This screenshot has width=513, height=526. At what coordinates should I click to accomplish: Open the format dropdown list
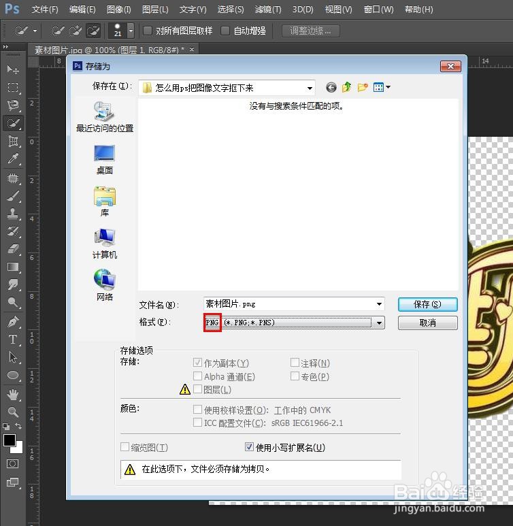(379, 323)
